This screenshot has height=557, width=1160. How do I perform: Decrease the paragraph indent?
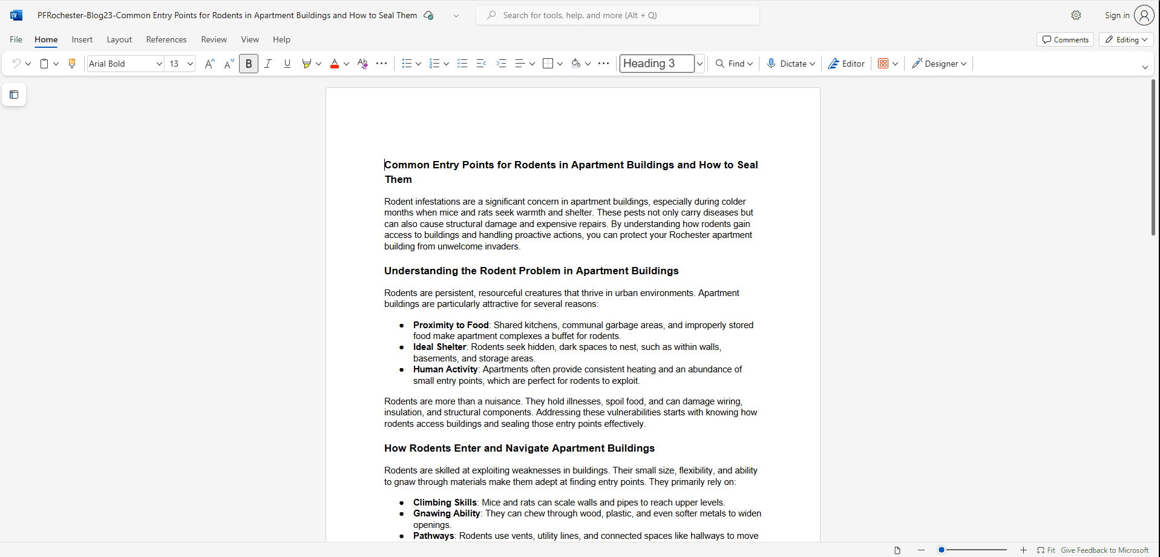pos(482,64)
